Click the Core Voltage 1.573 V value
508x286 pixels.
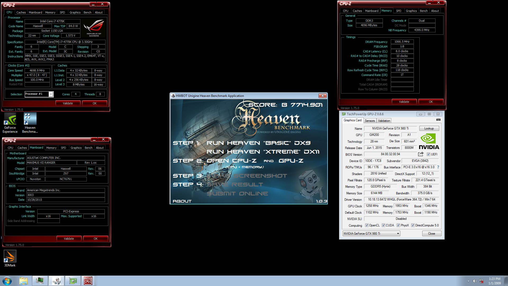click(70, 35)
